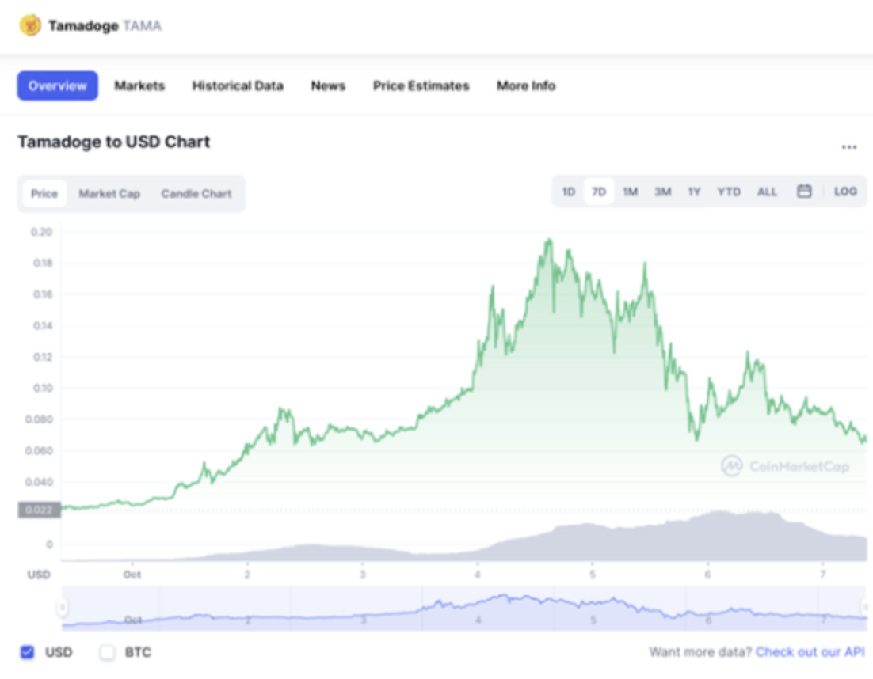Open the More Info tab
The image size is (873, 679).
coord(526,85)
